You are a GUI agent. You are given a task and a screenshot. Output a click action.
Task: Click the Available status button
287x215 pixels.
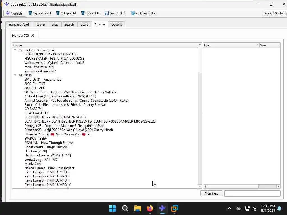[x=15, y=13]
